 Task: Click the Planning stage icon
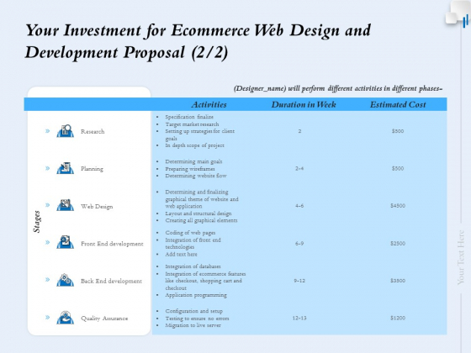pos(66,168)
